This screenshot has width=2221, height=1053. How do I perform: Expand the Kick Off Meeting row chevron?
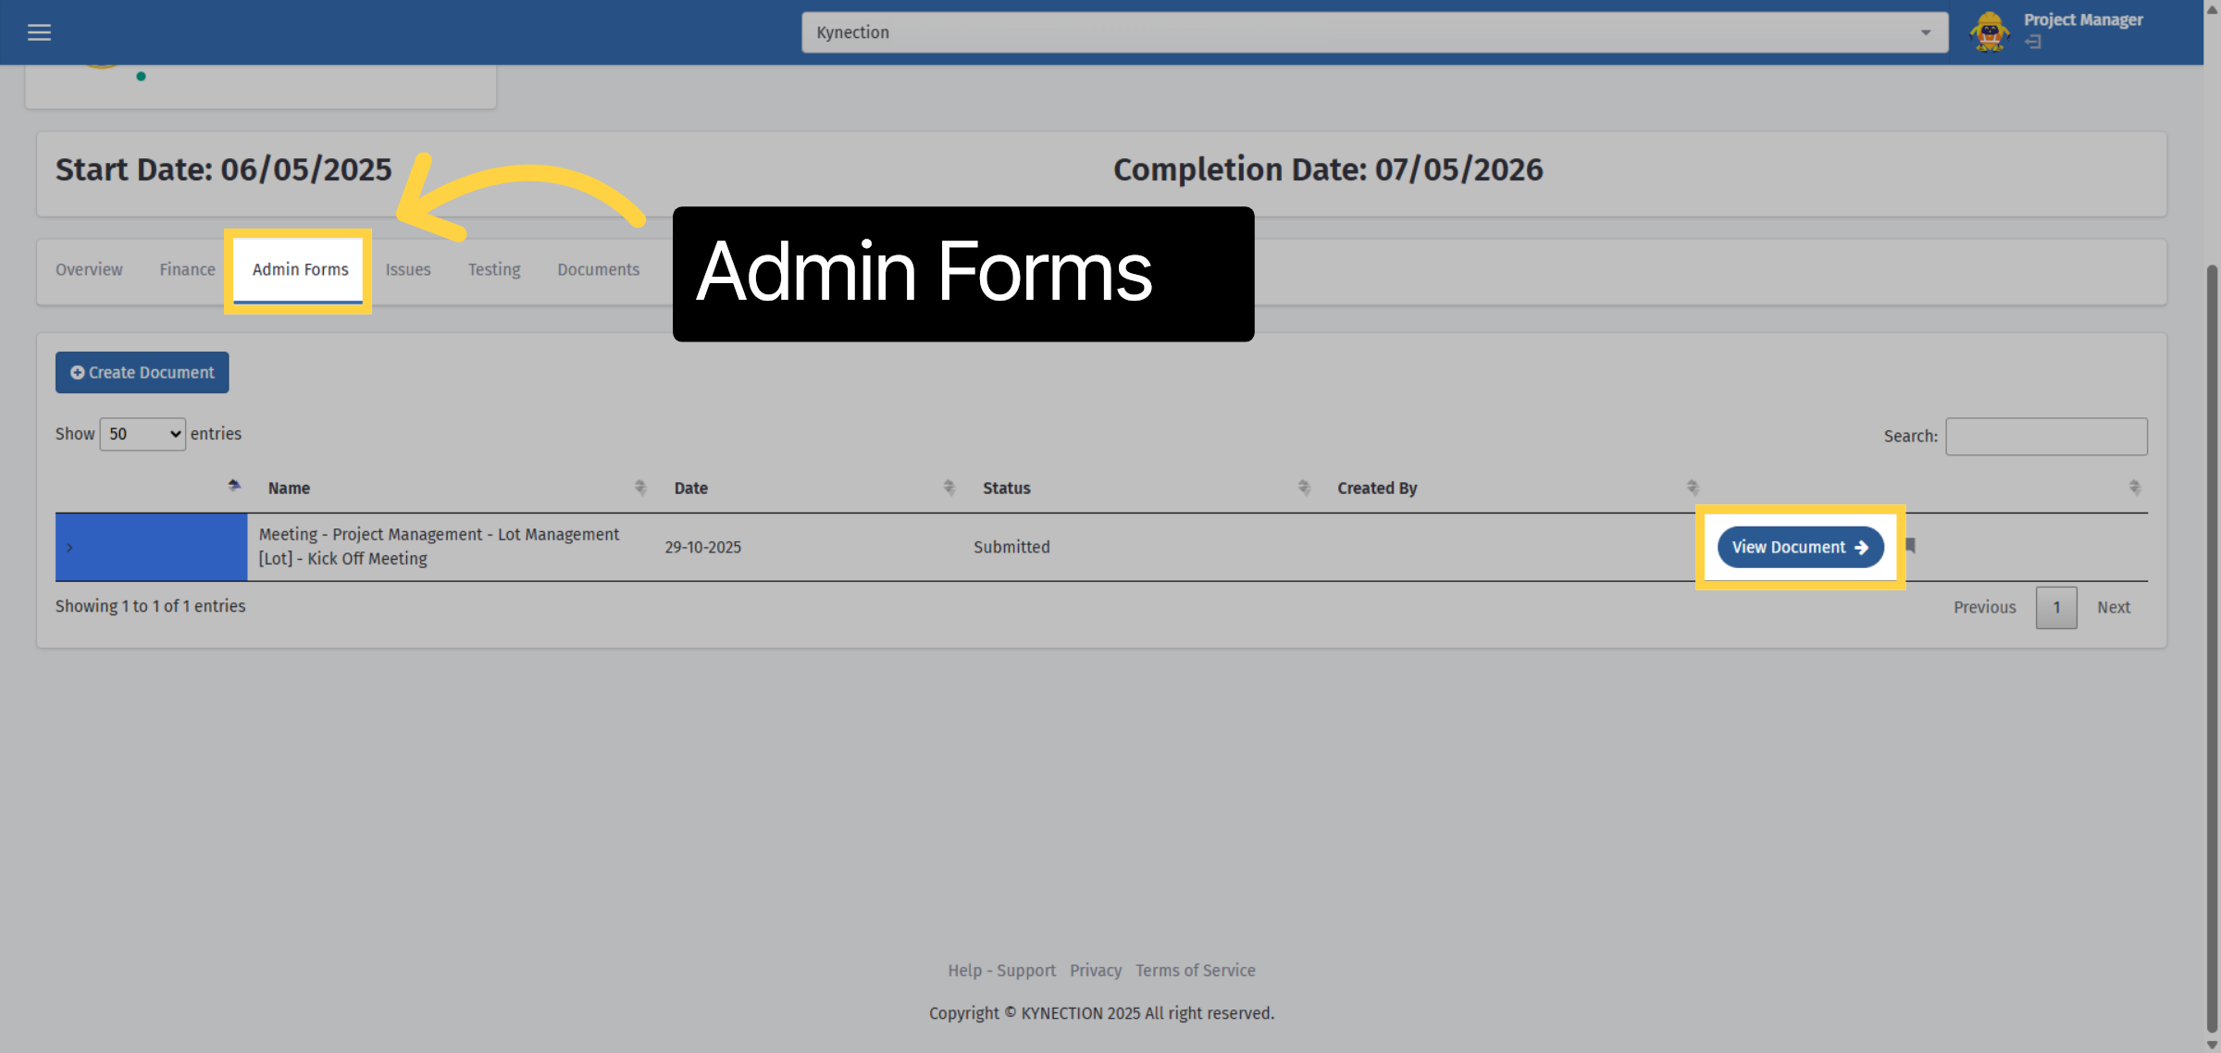pos(69,548)
